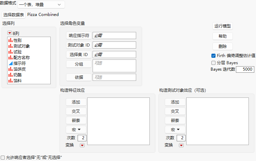Image resolution: width=256 pixels, height=161 pixels.
Task: Assign role with 测试对象 ID button
Action: 79,45
